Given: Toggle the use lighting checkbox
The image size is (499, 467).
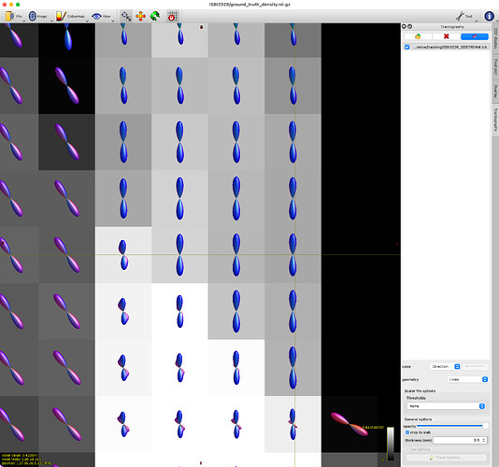Looking at the screenshot, I should tap(407, 449).
